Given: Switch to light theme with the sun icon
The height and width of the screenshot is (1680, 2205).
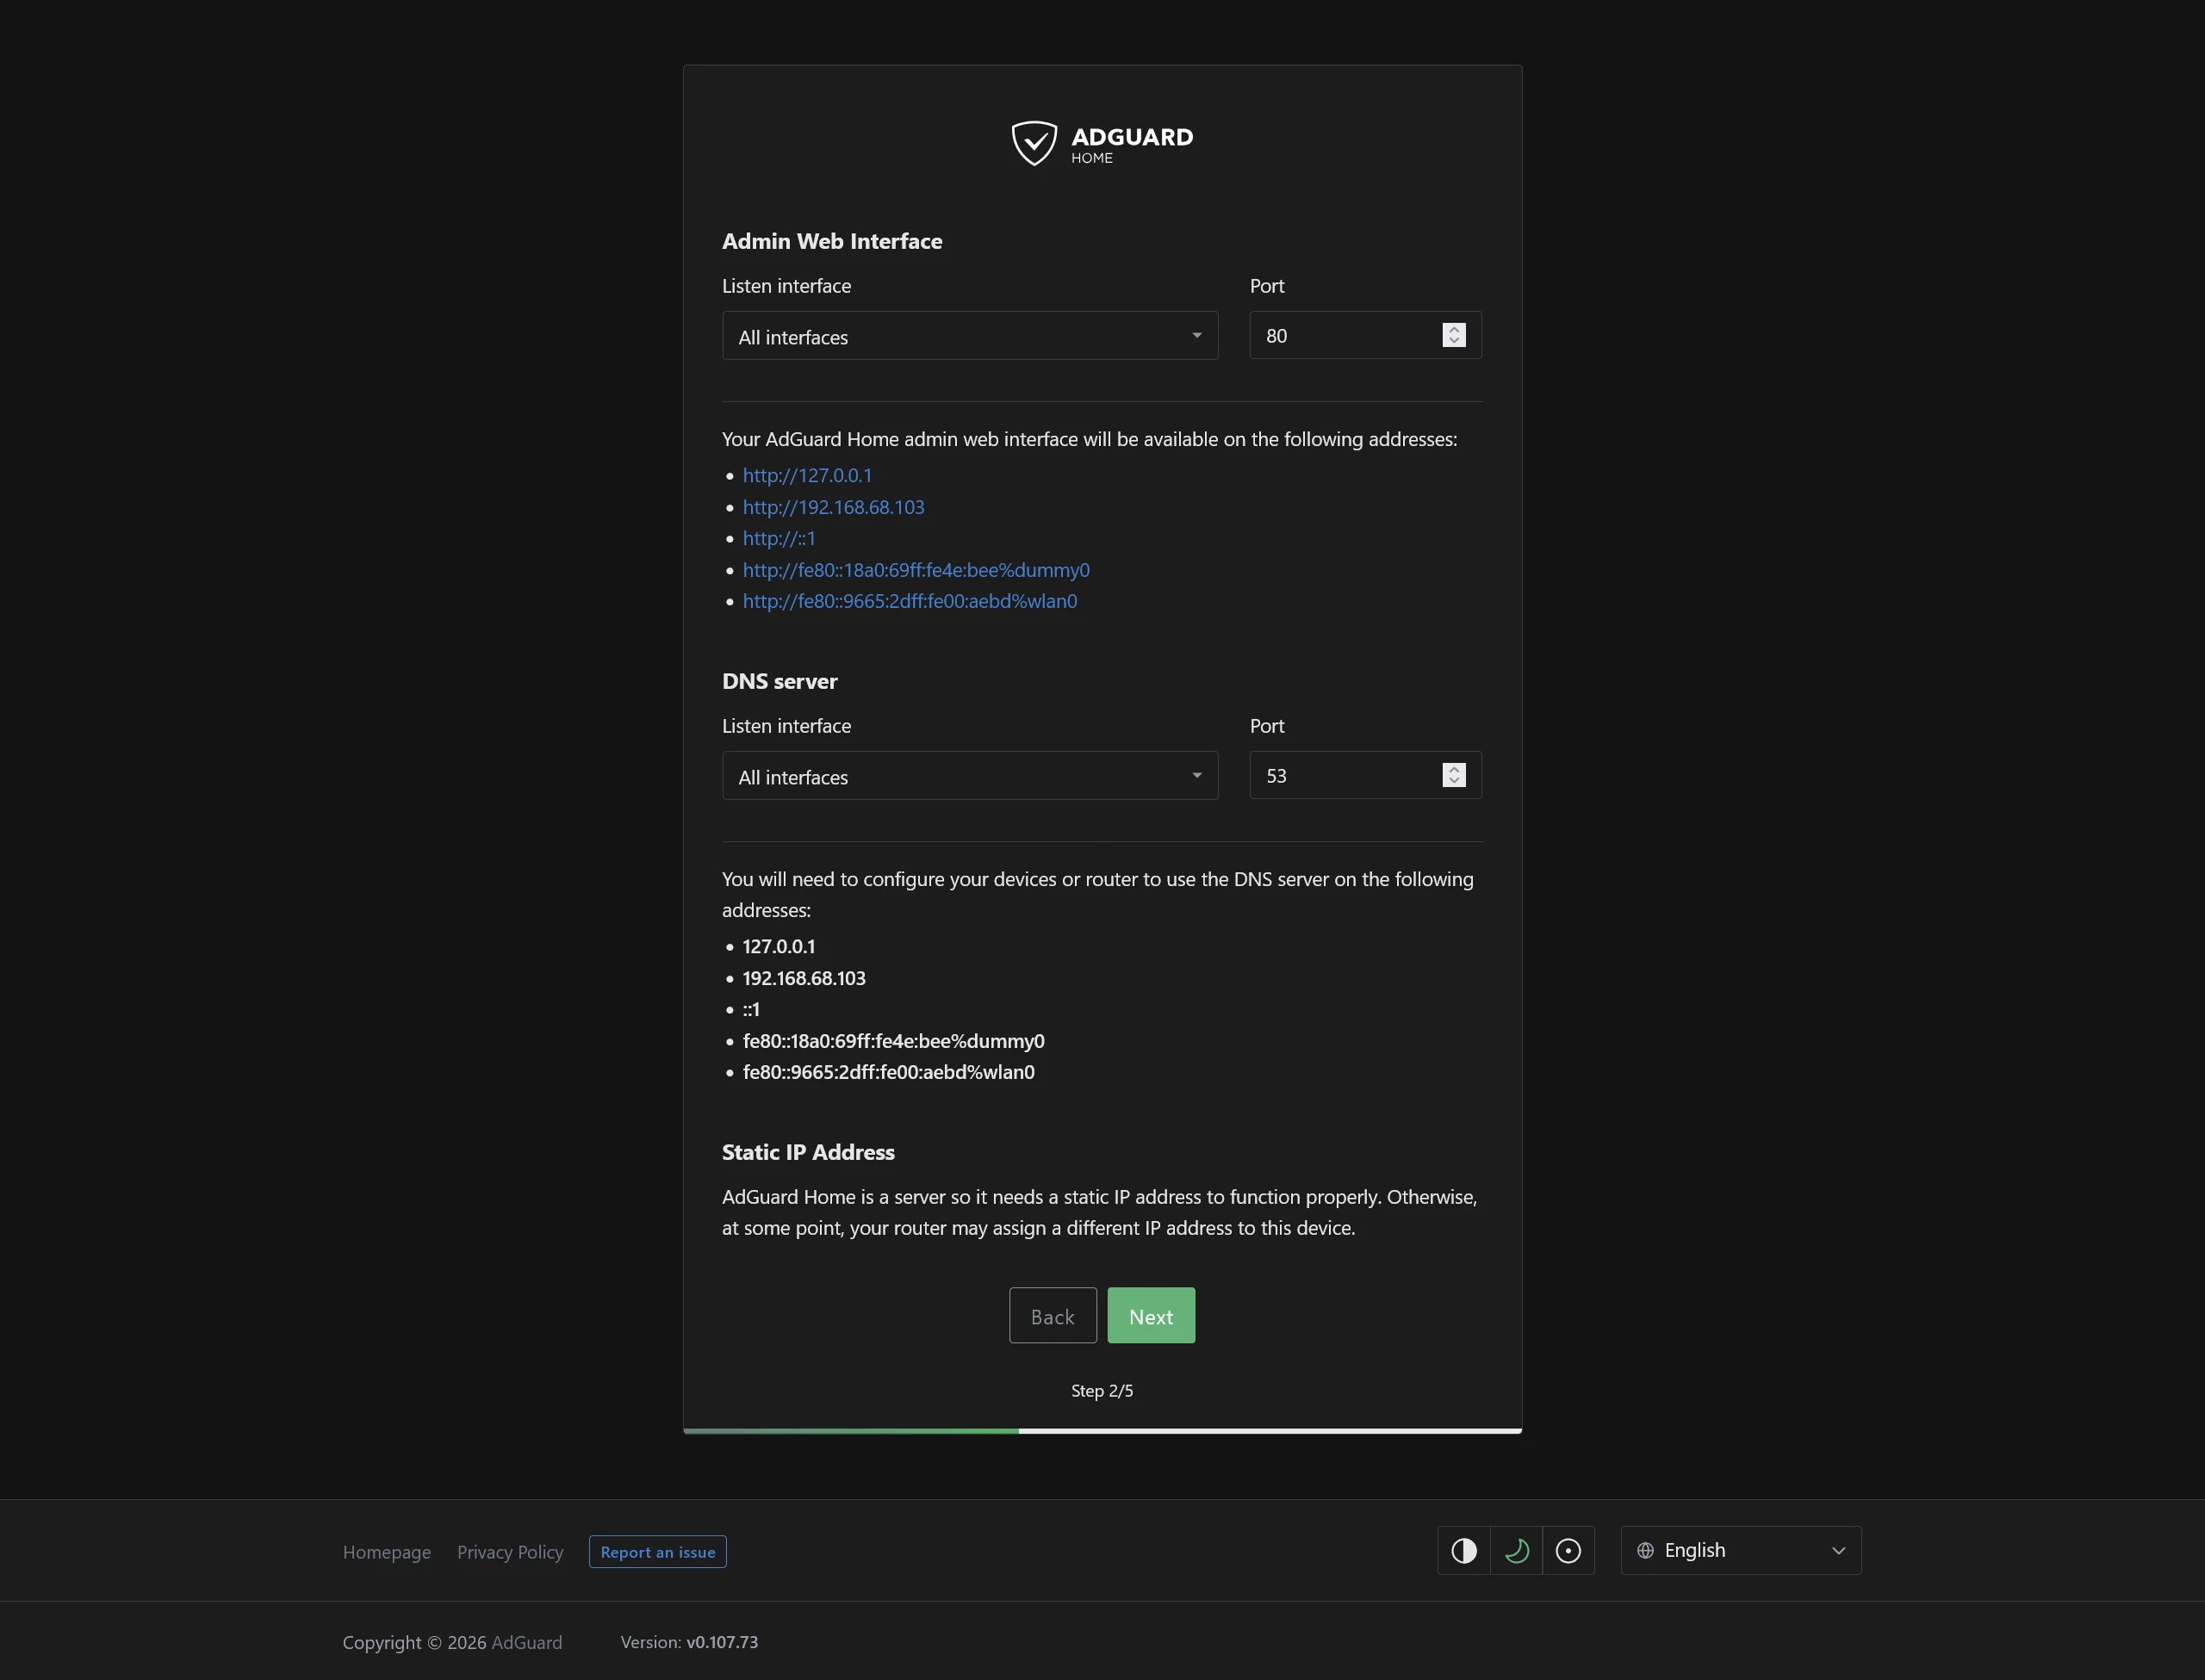Looking at the screenshot, I should [1568, 1550].
